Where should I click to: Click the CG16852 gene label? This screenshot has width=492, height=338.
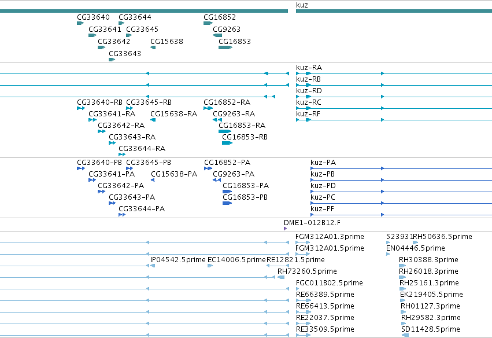[x=220, y=17]
